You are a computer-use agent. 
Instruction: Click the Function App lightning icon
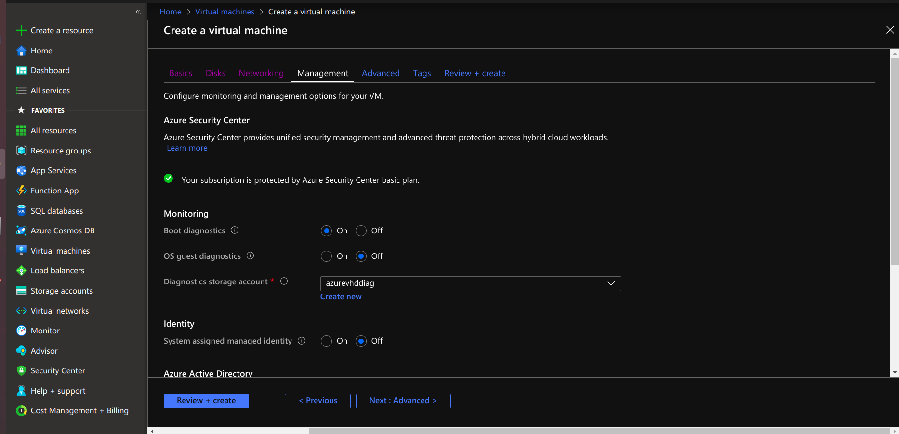pyautogui.click(x=21, y=191)
